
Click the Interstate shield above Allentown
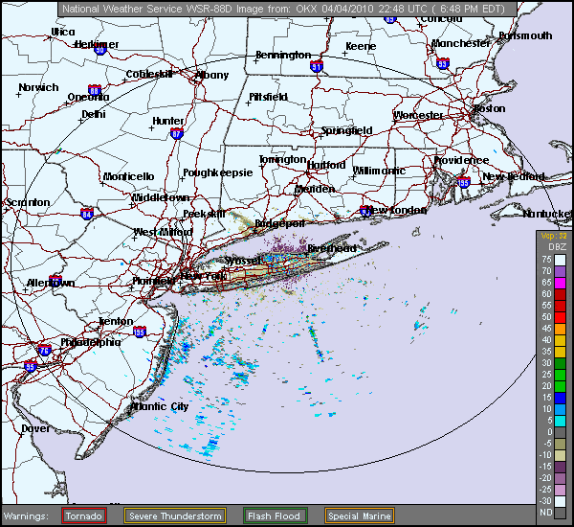click(55, 280)
